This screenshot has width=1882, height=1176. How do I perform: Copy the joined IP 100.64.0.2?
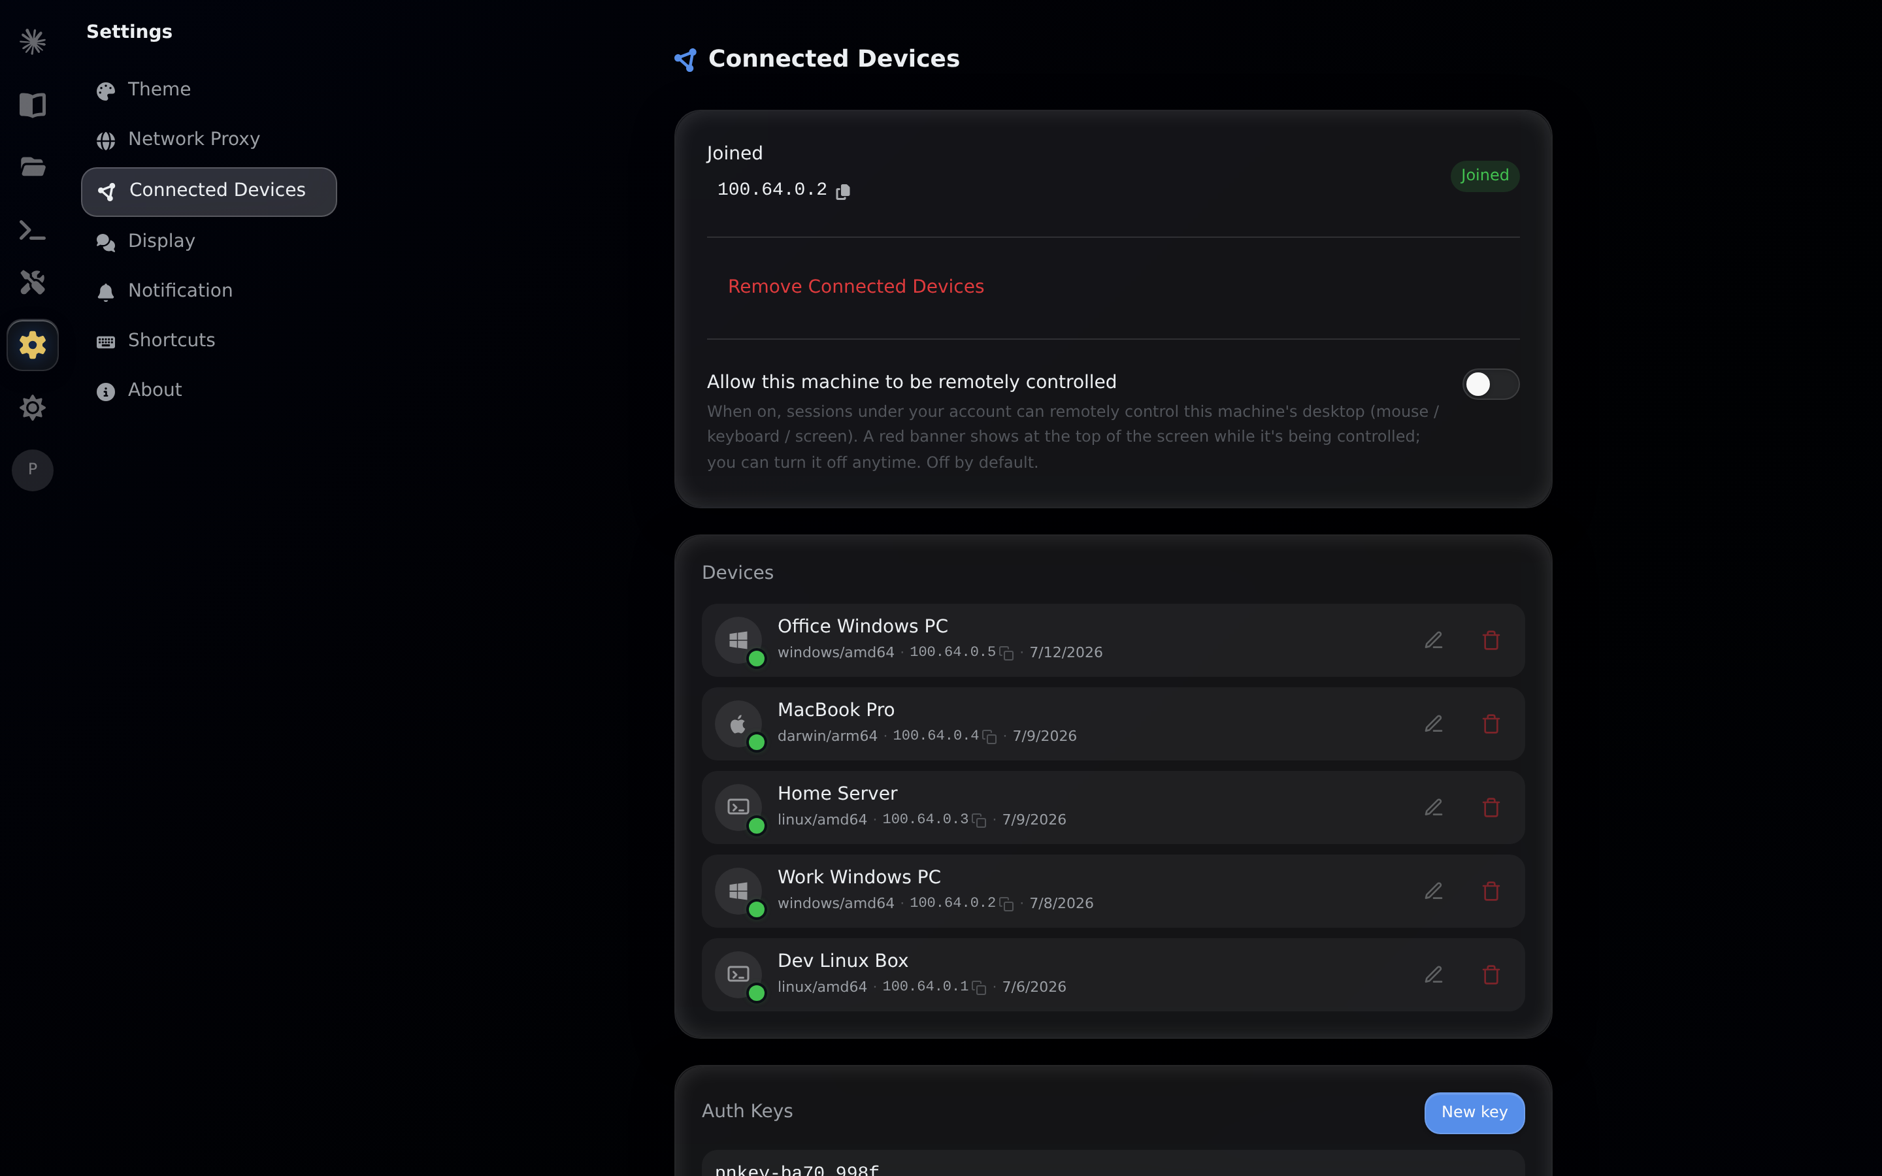tap(843, 191)
